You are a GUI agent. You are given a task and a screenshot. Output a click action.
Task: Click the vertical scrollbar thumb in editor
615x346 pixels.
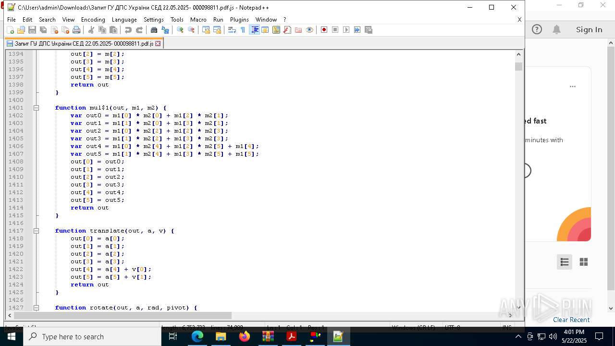click(x=518, y=66)
